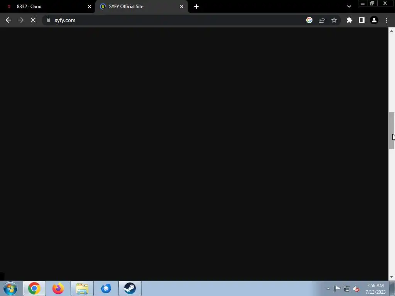Viewport: 395px width, 296px height.
Task: Open Steam from the taskbar
Action: [130, 288]
